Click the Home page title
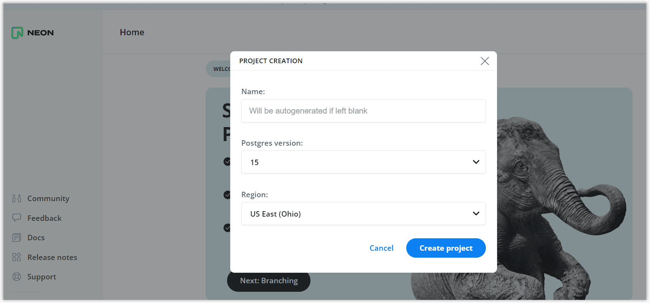The image size is (650, 303). coord(132,32)
